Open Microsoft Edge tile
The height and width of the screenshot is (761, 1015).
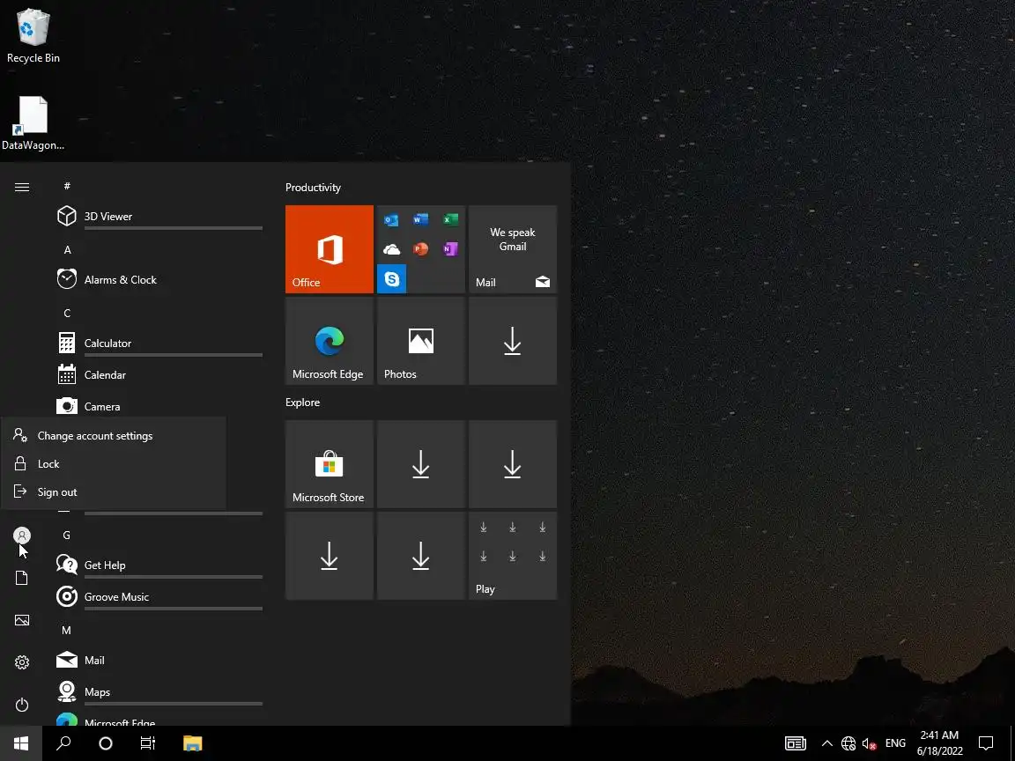pos(330,341)
